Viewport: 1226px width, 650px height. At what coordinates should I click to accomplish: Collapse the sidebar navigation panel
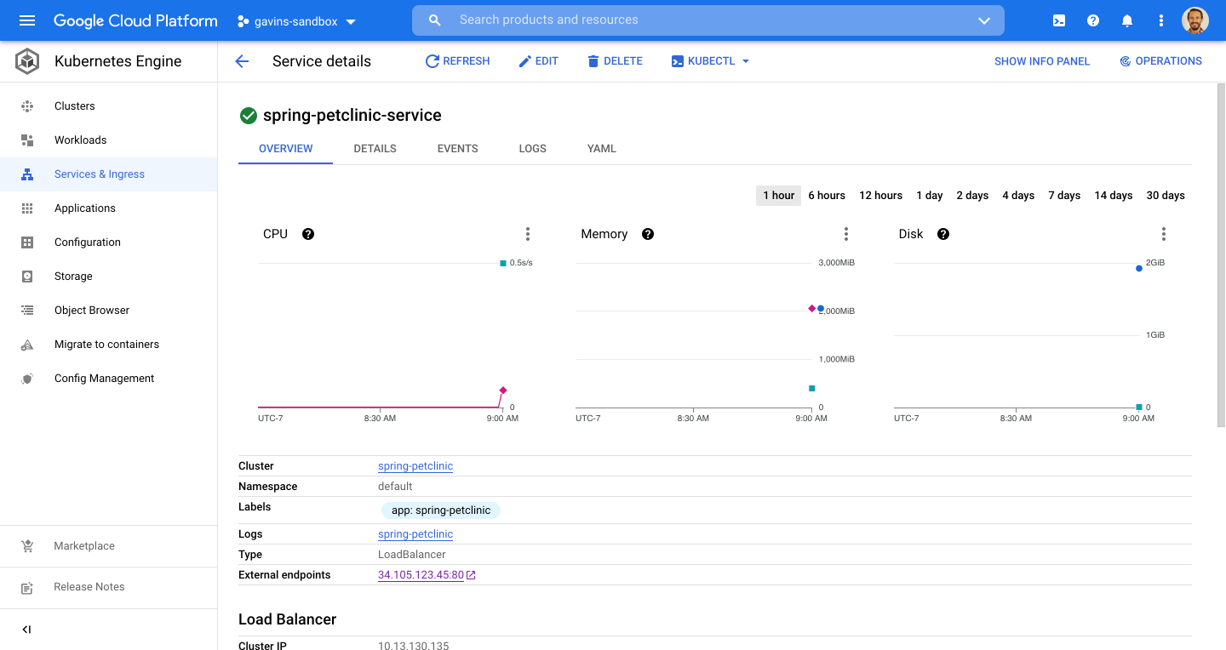pyautogui.click(x=26, y=630)
